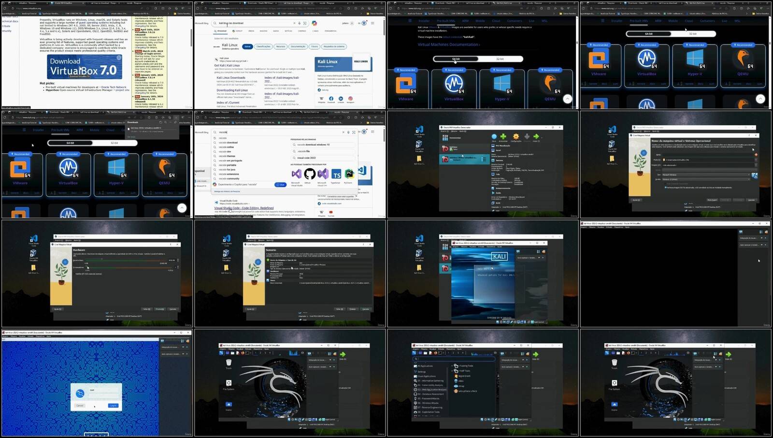Pick the 'vscode extensions' suggestion
This screenshot has width=773, height=438.
(x=229, y=174)
